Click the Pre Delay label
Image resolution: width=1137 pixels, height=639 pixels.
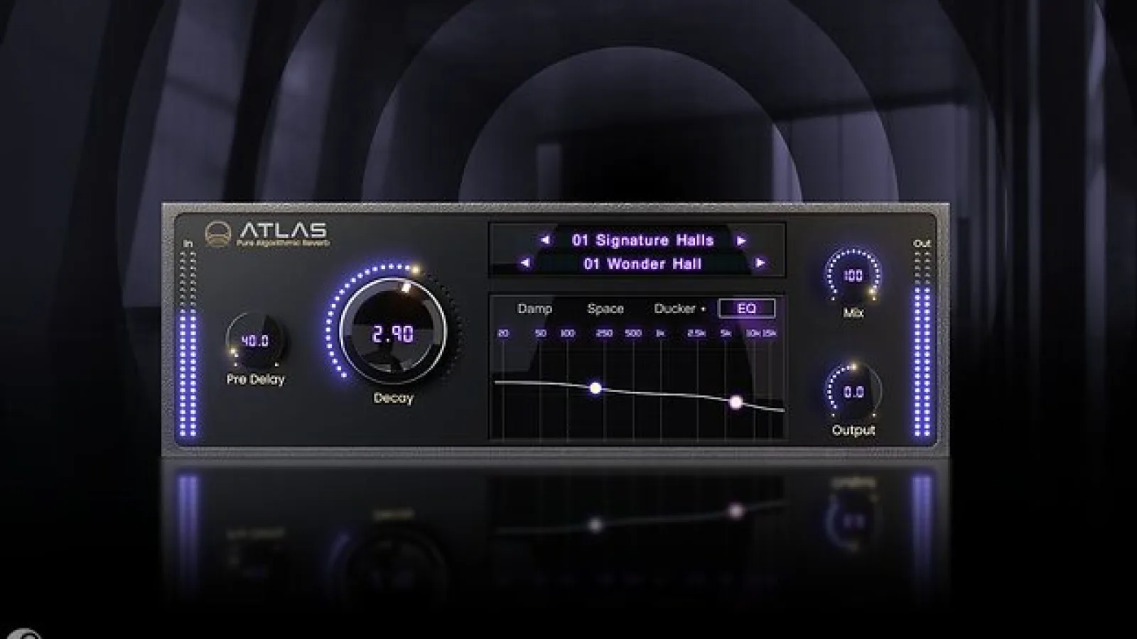[255, 379]
